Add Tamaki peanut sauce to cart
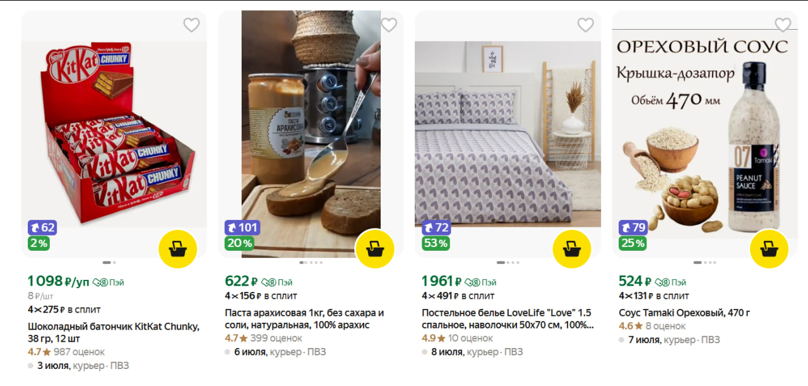The width and height of the screenshot is (808, 386). pos(769,249)
